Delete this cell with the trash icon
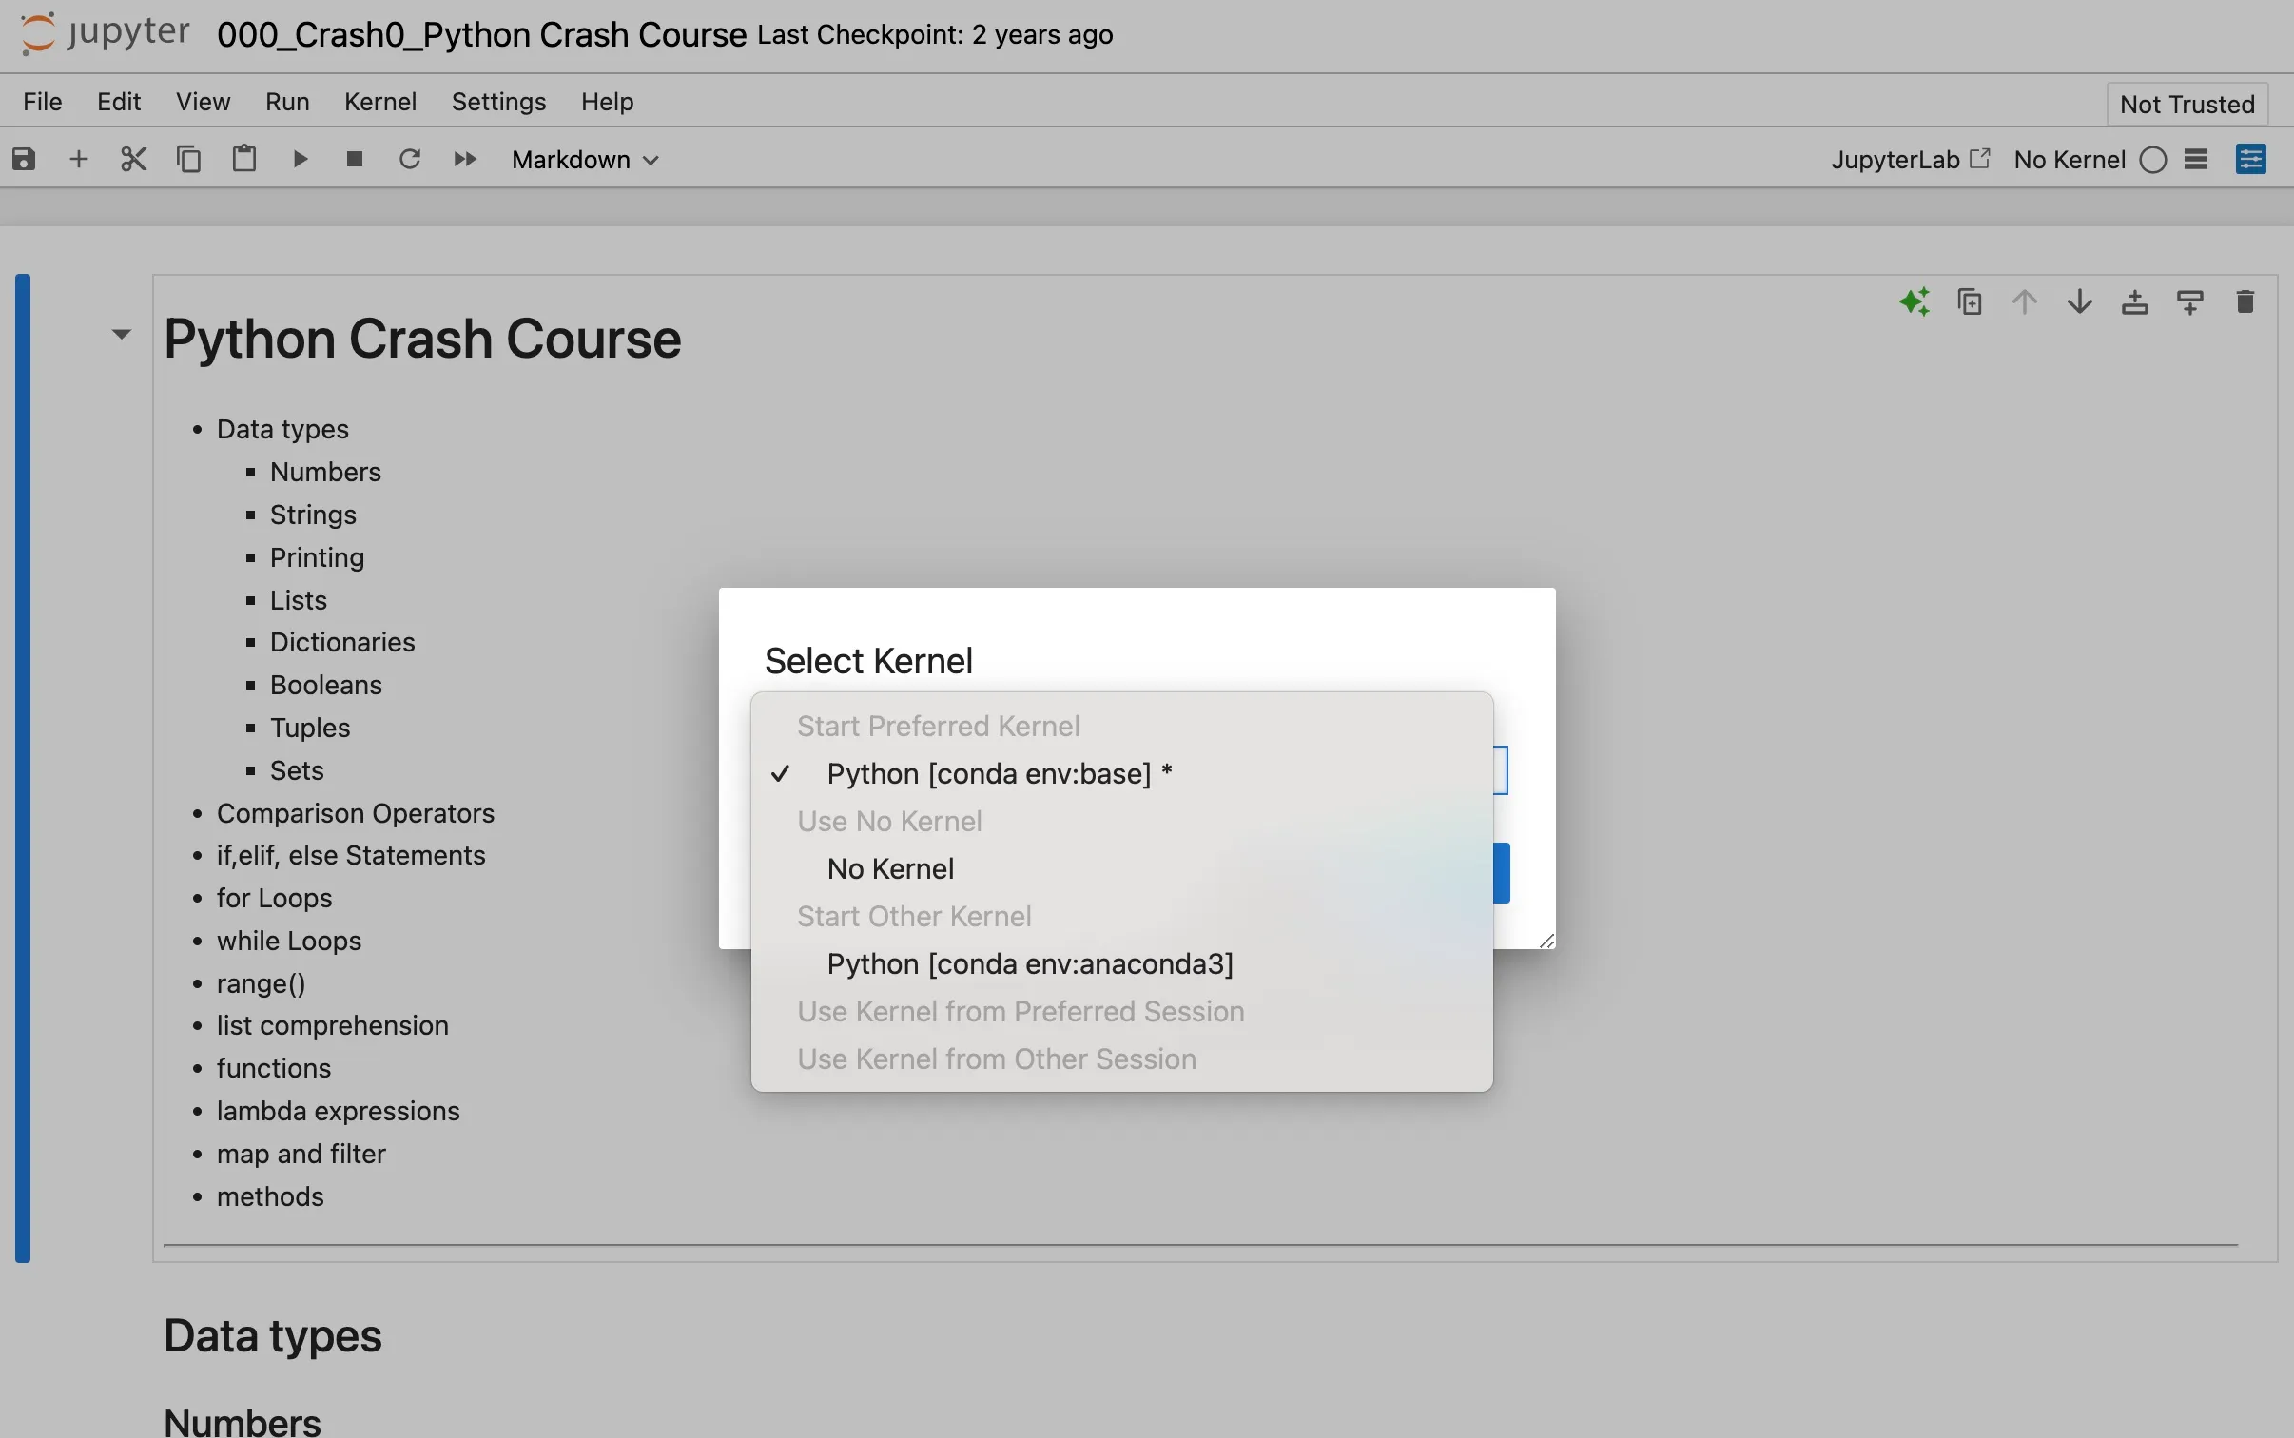Viewport: 2294px width, 1438px height. [2245, 302]
